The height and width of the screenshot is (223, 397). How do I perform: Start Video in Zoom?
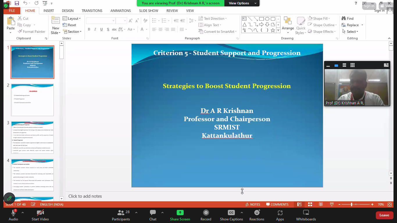(40, 215)
